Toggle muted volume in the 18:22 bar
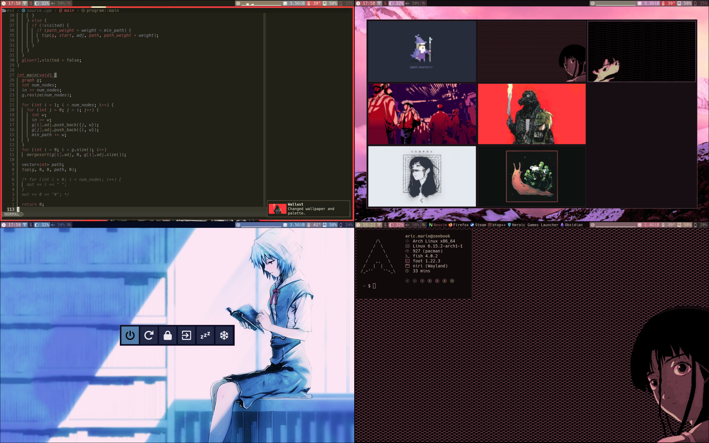This screenshot has width=709, height=443. coord(413,225)
